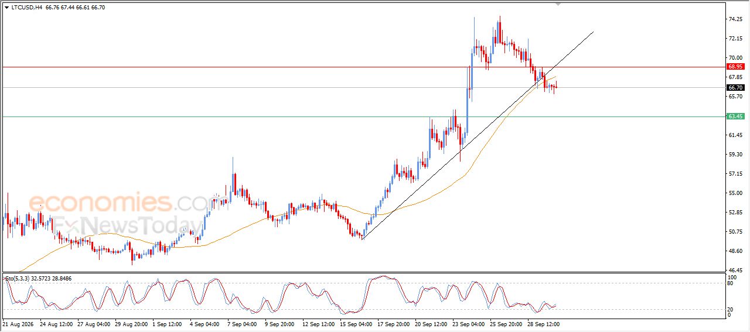Image resolution: width=750 pixels, height=332 pixels.
Task: Click the 20 Sep 12:00 time label
Action: (432, 323)
